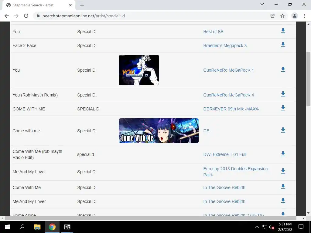Open the DE pack link
The width and height of the screenshot is (311, 233).
pos(206,131)
